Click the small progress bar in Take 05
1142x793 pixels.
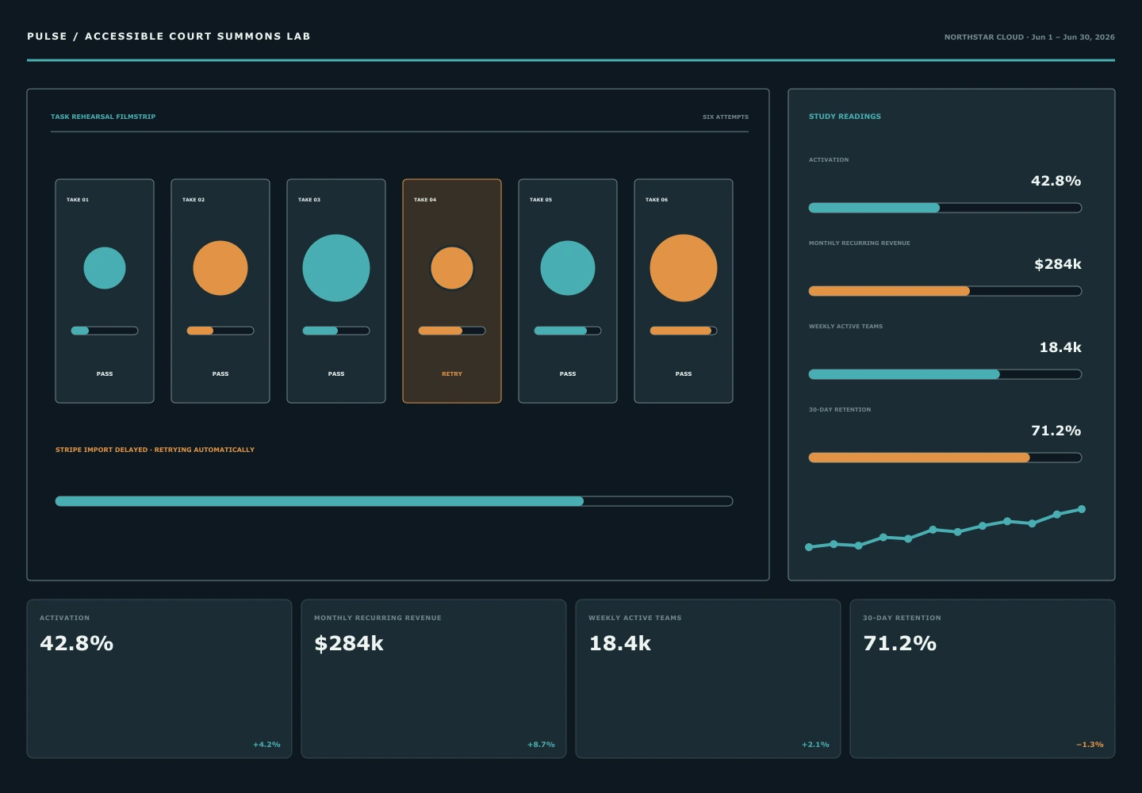568,331
